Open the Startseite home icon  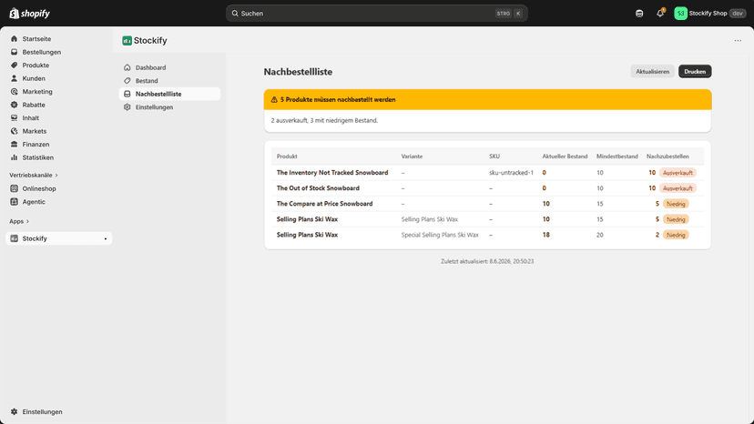pyautogui.click(x=14, y=39)
